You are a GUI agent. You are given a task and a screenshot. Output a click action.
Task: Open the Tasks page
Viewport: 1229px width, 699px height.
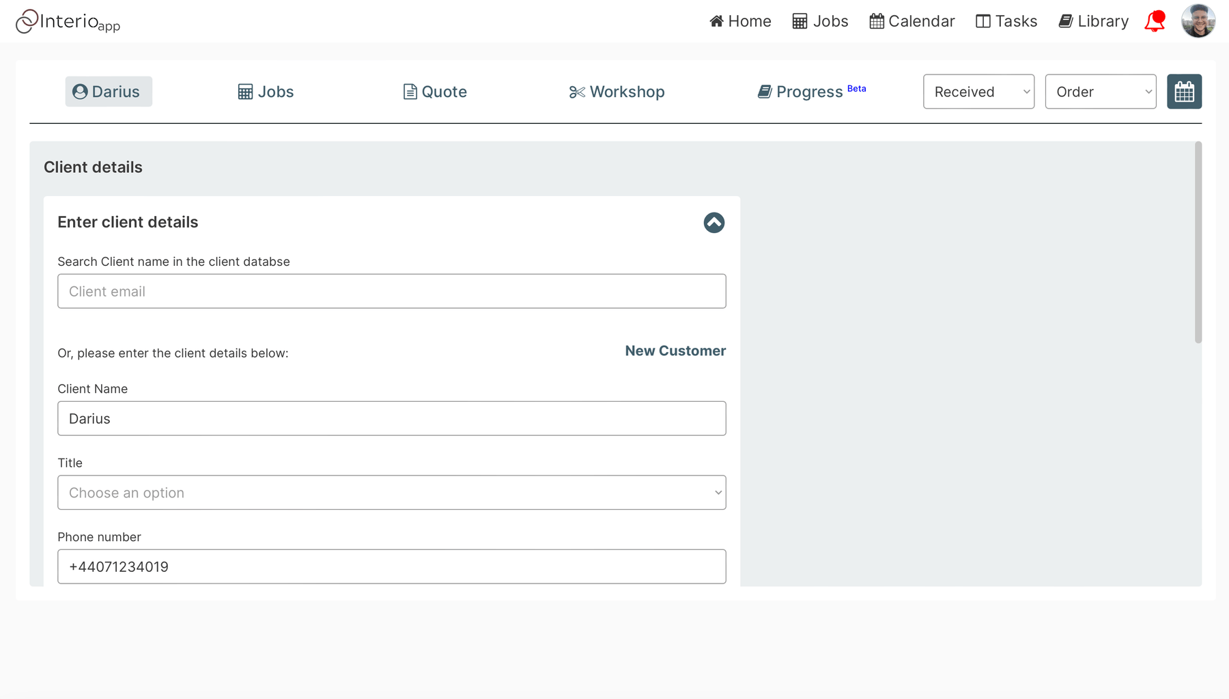click(1006, 21)
